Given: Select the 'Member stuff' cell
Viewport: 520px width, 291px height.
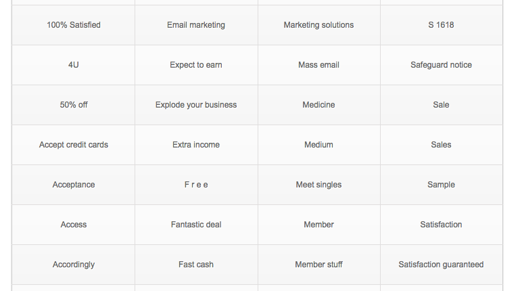Looking at the screenshot, I should [x=319, y=265].
